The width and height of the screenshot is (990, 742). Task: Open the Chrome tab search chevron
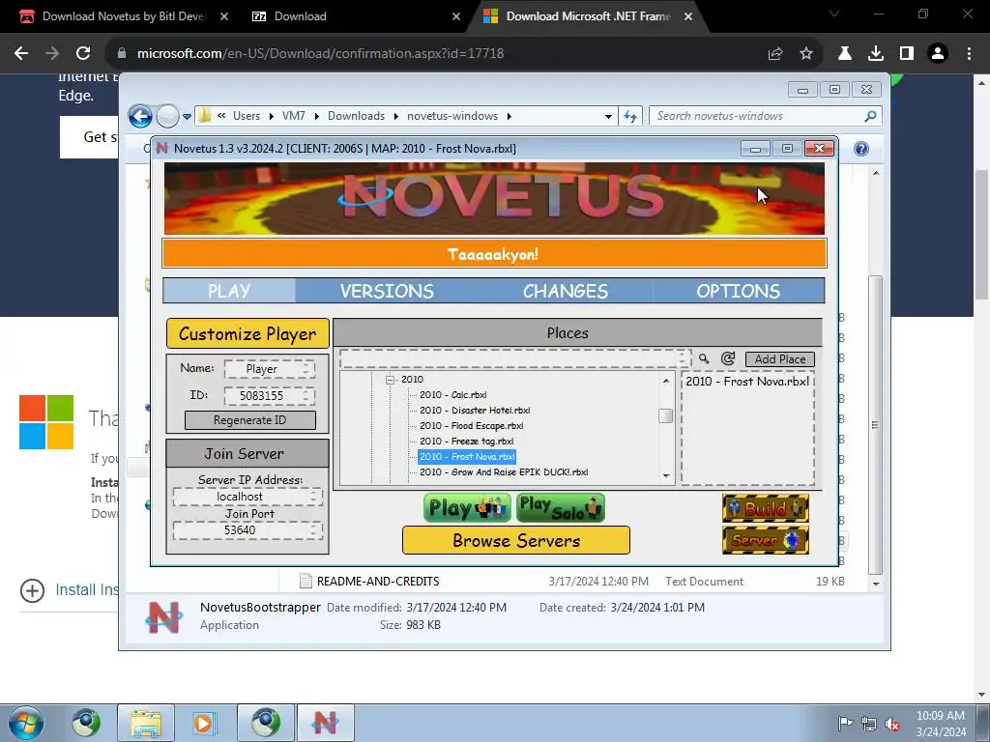pos(834,14)
